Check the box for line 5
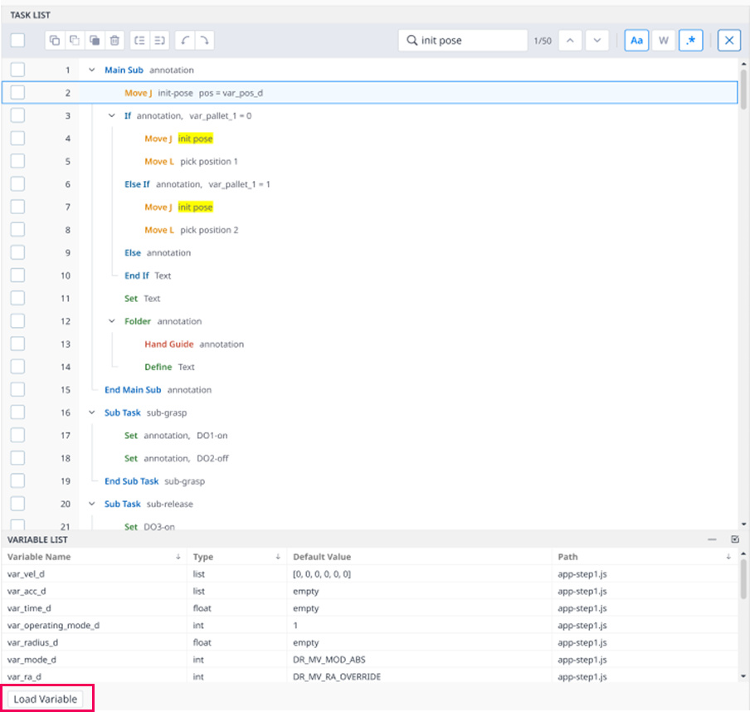750x712 pixels. coord(17,161)
